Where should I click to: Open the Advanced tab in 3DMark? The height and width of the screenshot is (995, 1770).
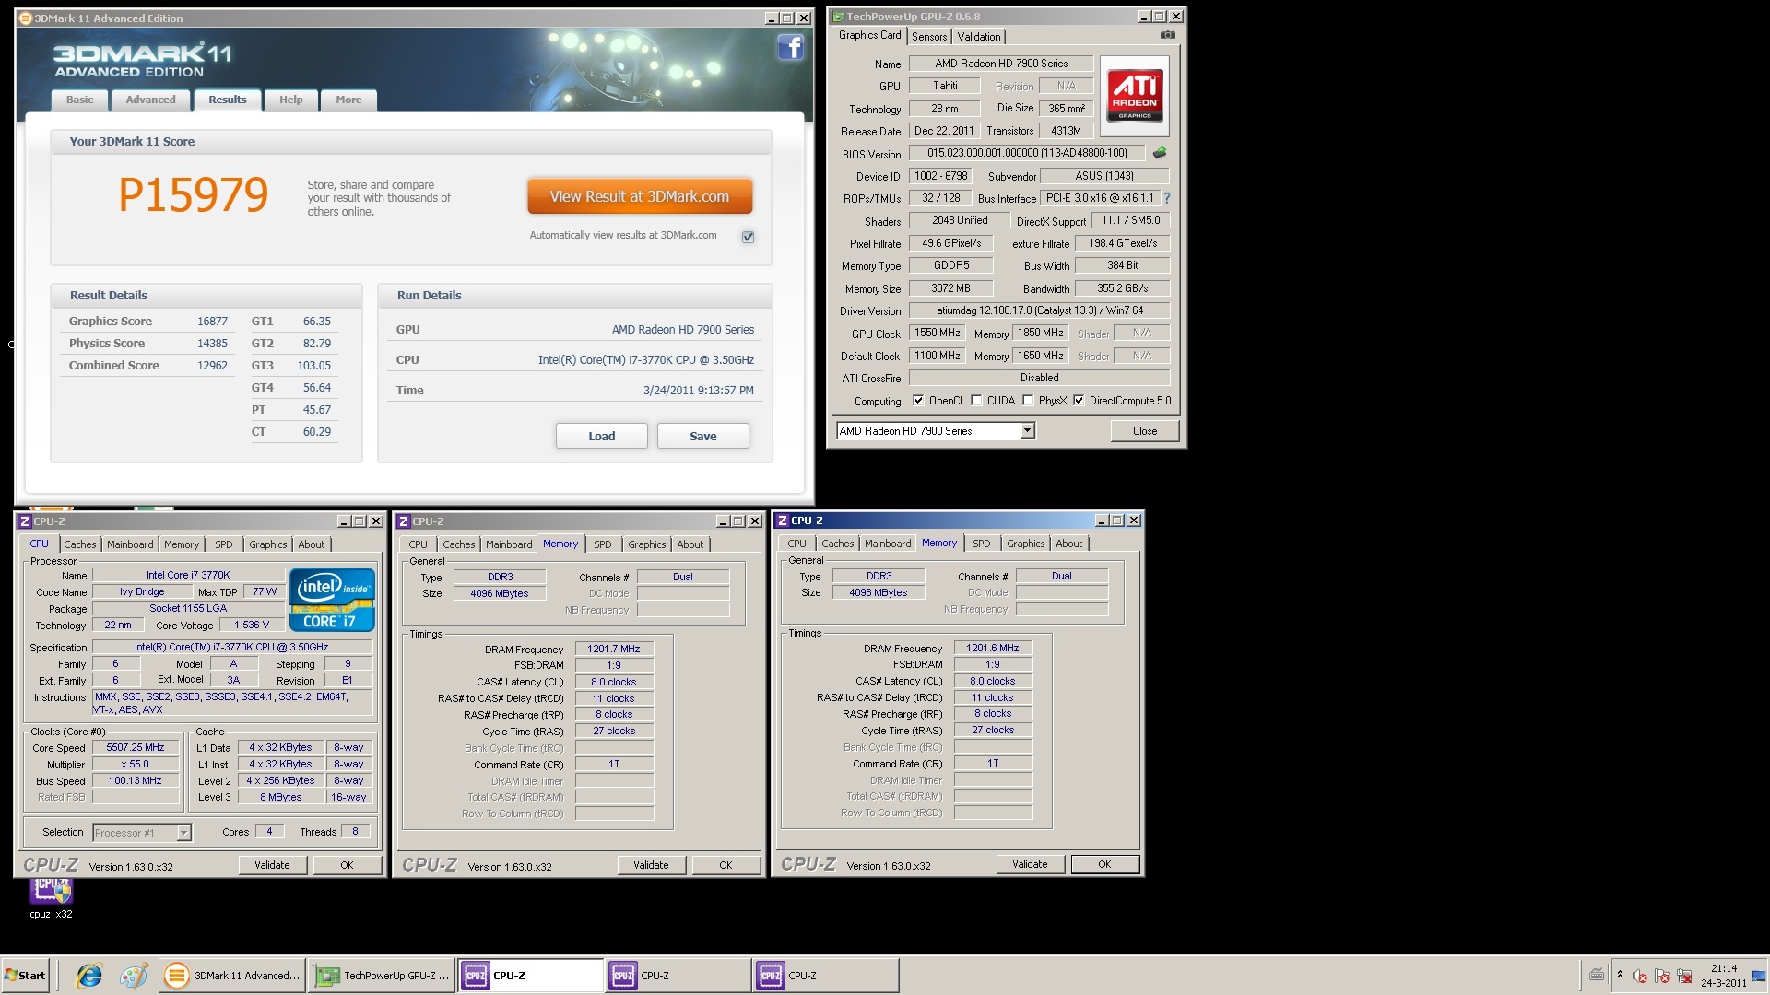click(150, 99)
